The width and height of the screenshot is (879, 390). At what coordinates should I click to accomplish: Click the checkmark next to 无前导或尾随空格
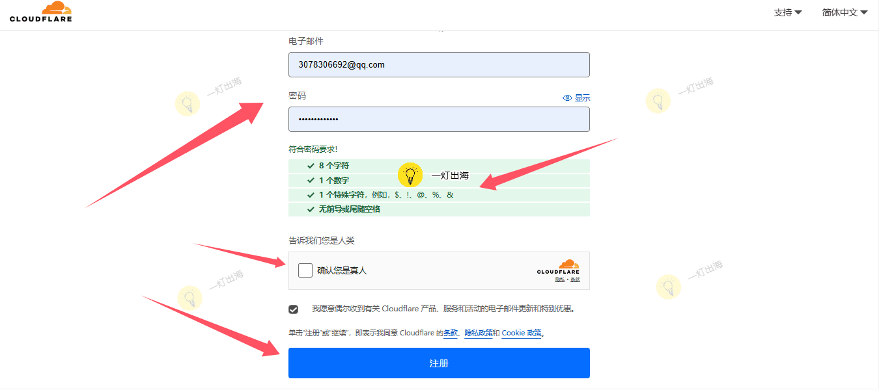coord(311,209)
